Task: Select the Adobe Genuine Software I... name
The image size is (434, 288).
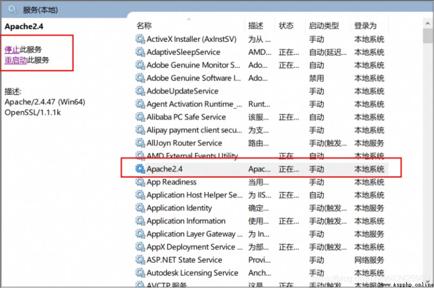Action: [x=194, y=78]
